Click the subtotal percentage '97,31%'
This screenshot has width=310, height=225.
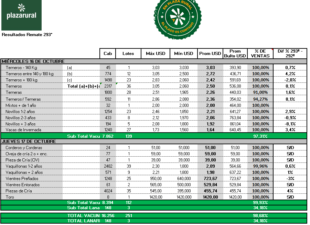[260, 136]
